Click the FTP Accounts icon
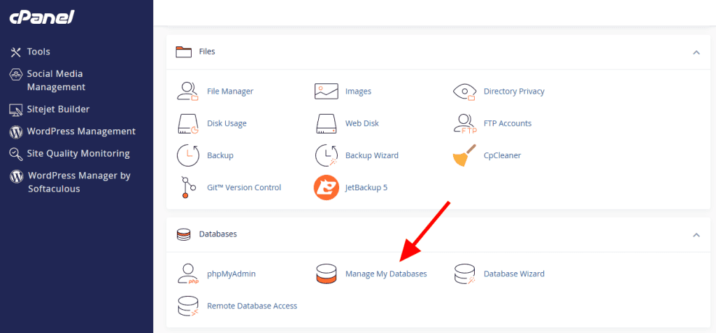716x333 pixels. tap(464, 123)
